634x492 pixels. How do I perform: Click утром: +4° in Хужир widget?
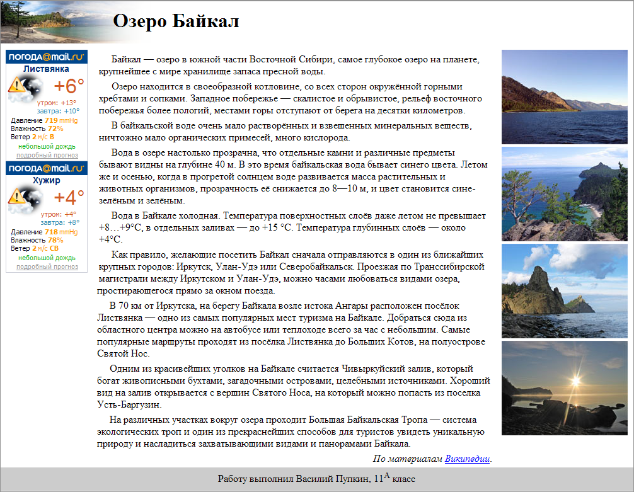click(58, 214)
